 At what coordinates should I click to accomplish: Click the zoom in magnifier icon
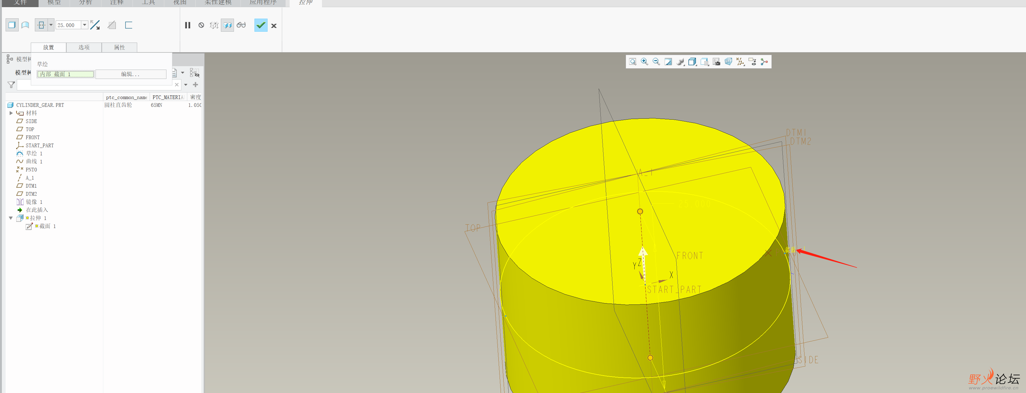[644, 62]
